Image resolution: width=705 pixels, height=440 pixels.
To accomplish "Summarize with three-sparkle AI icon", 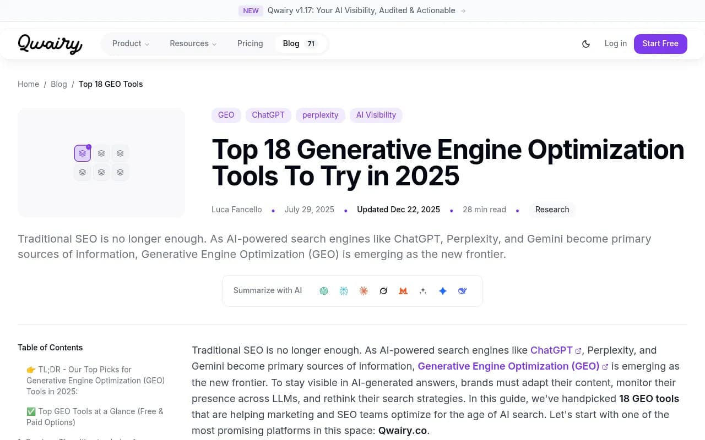I will tap(423, 291).
